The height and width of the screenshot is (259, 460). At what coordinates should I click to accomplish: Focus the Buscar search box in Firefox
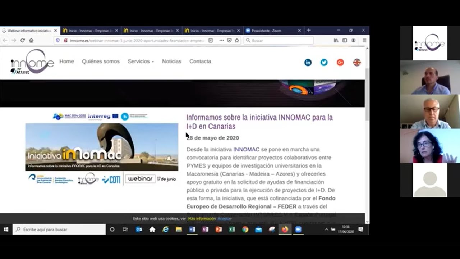279,40
